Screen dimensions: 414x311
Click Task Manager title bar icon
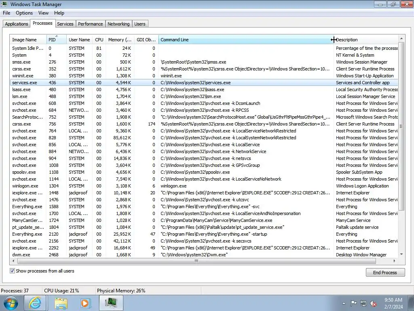tap(4, 4)
